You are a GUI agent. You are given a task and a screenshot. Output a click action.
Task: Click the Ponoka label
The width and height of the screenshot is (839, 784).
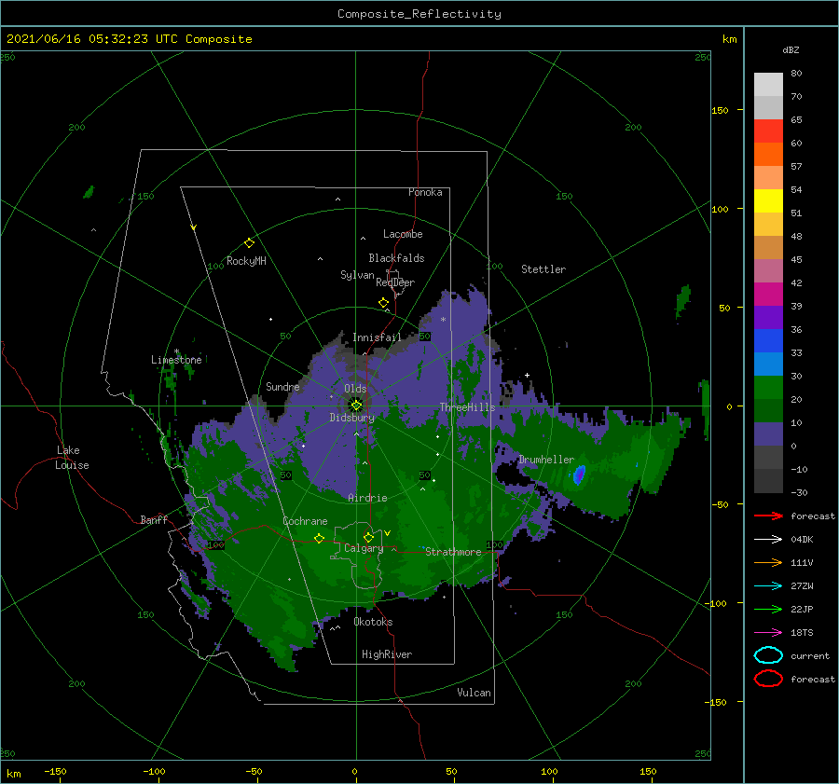[425, 192]
